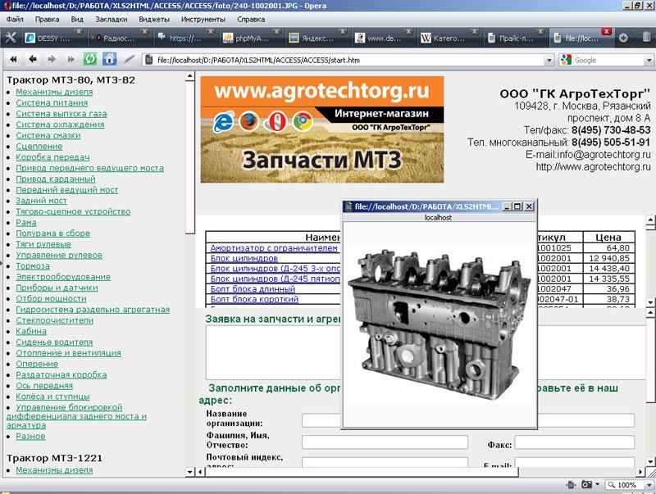
Task: Click the Rewind navigation button
Action: 14,59
